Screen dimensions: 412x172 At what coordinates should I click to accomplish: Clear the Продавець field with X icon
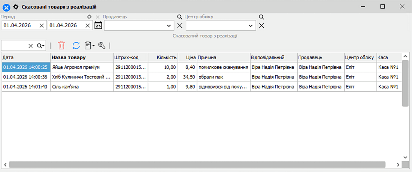pyautogui.click(x=180, y=25)
